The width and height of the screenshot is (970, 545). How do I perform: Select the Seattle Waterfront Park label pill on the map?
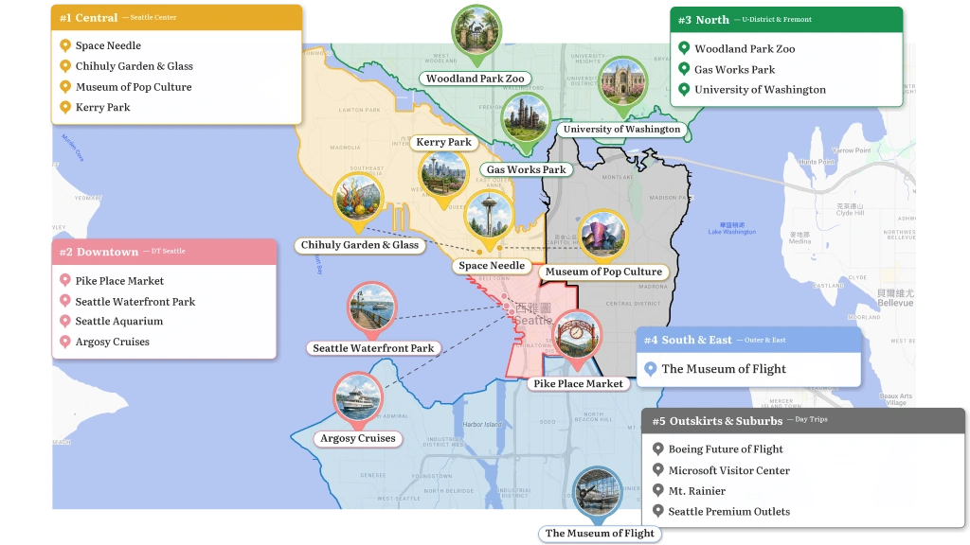coord(373,348)
